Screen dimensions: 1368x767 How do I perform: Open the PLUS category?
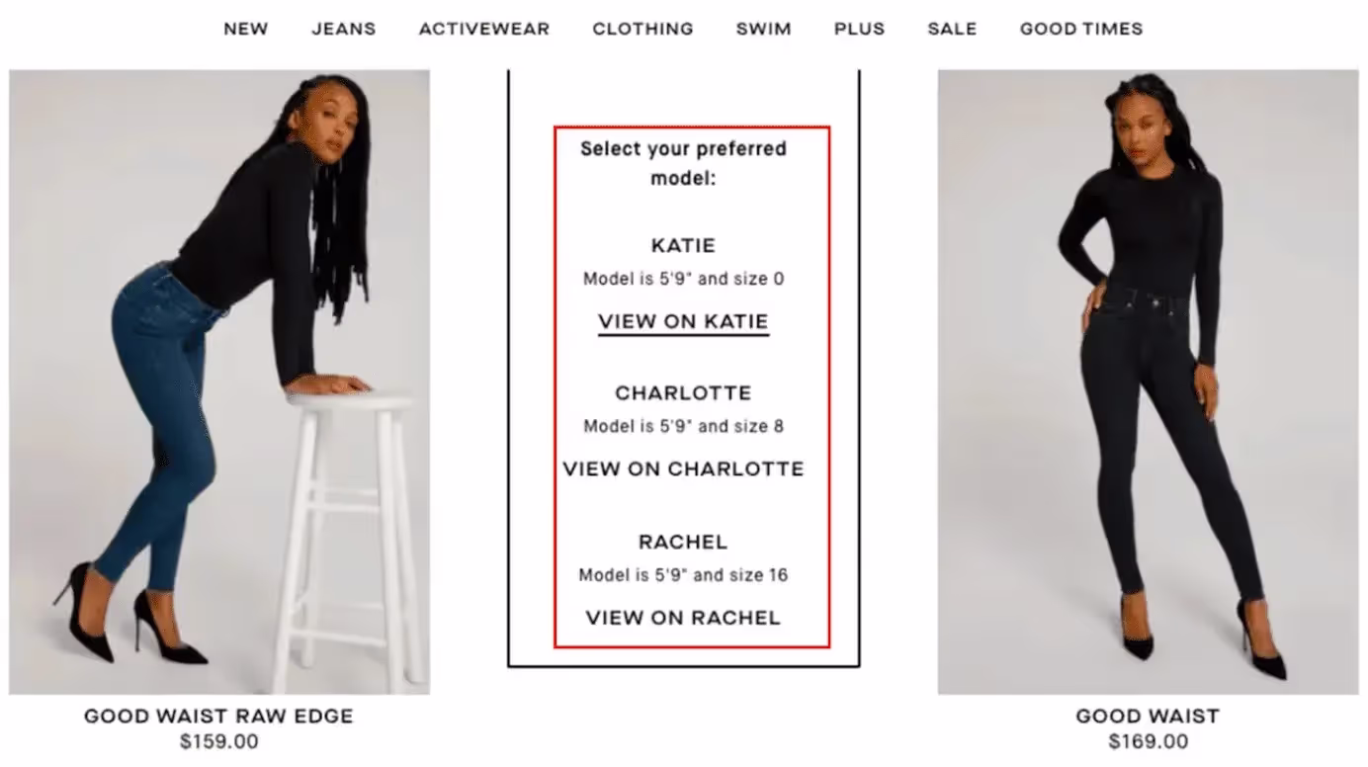click(859, 29)
